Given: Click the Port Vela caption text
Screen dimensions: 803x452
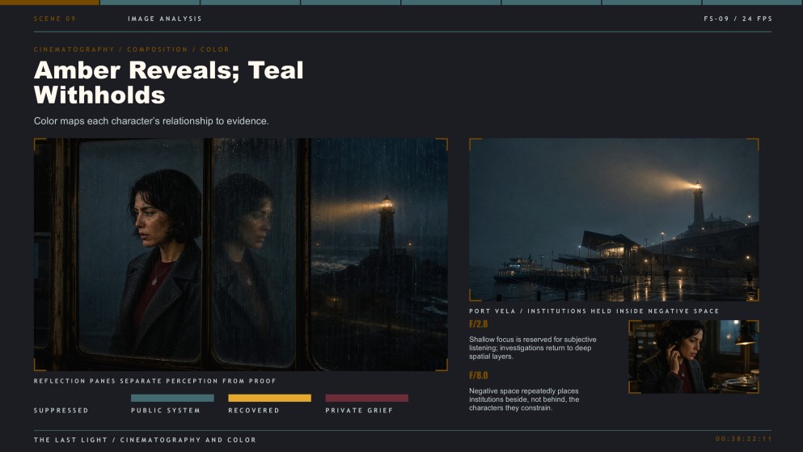Looking at the screenshot, I should [594, 311].
